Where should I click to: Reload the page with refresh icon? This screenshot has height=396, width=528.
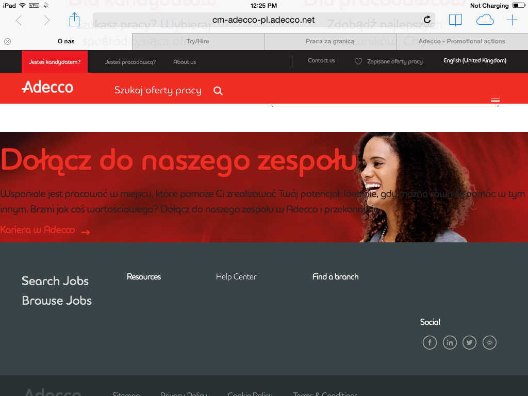click(x=427, y=20)
